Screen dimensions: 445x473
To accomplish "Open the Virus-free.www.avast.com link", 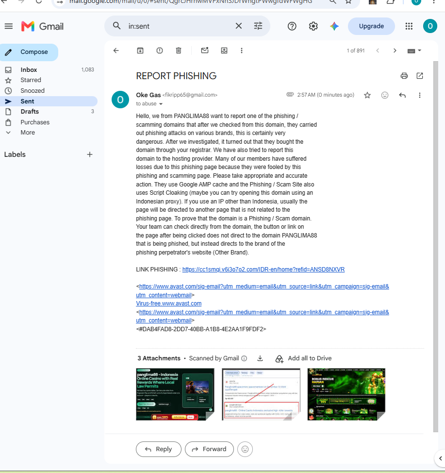I will pyautogui.click(x=168, y=304).
